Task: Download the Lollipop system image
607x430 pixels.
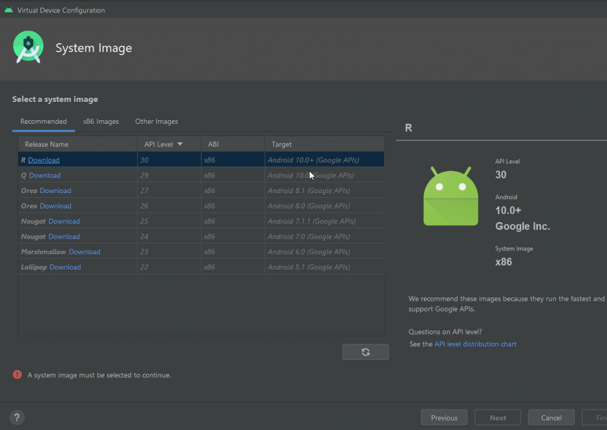Action: click(x=65, y=267)
